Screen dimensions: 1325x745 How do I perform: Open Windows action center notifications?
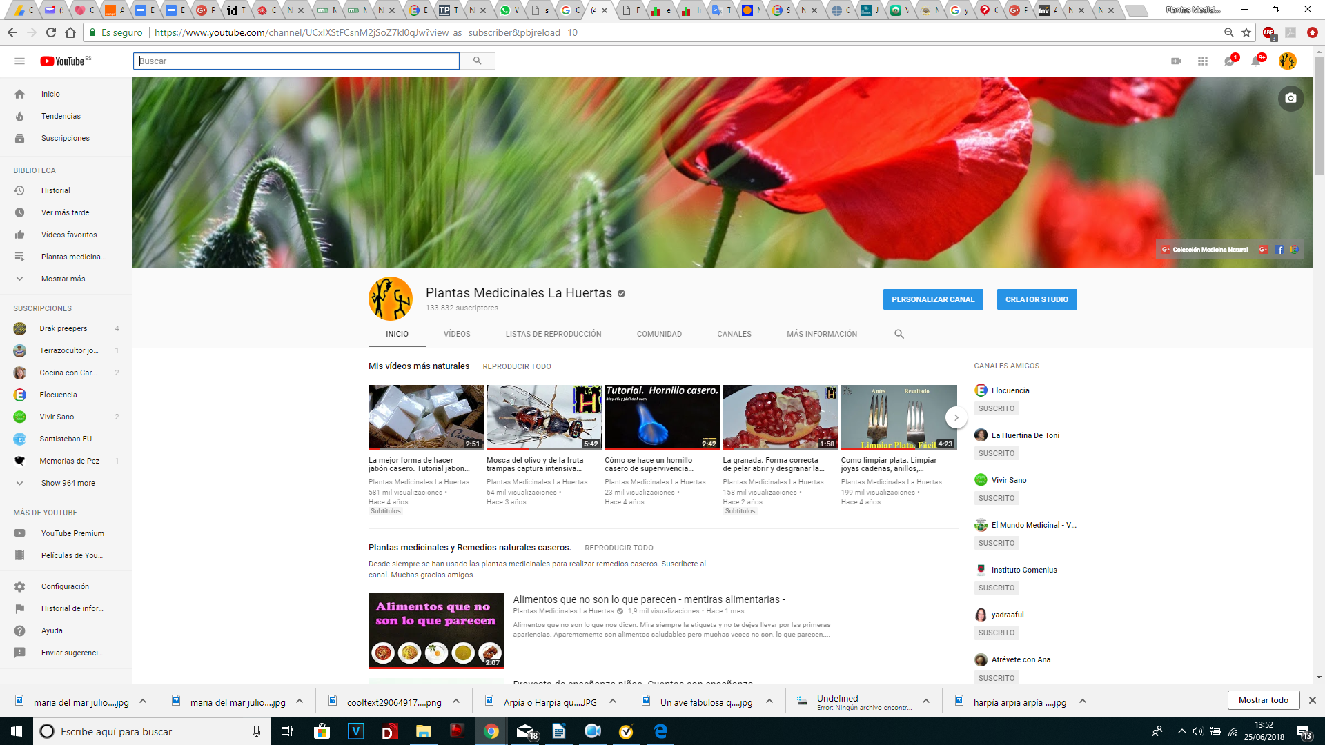1303,731
